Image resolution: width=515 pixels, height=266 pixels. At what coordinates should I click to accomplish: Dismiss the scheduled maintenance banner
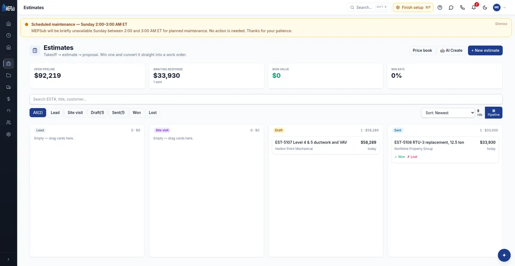(501, 24)
